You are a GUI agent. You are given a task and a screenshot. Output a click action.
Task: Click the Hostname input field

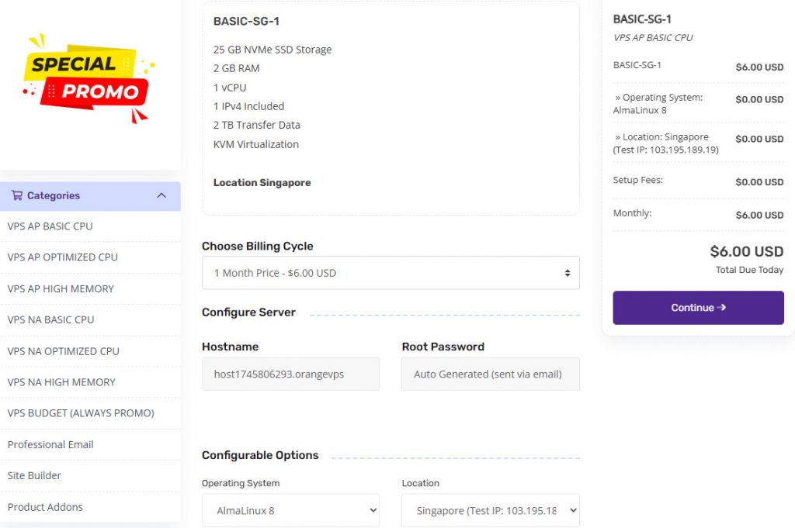290,374
